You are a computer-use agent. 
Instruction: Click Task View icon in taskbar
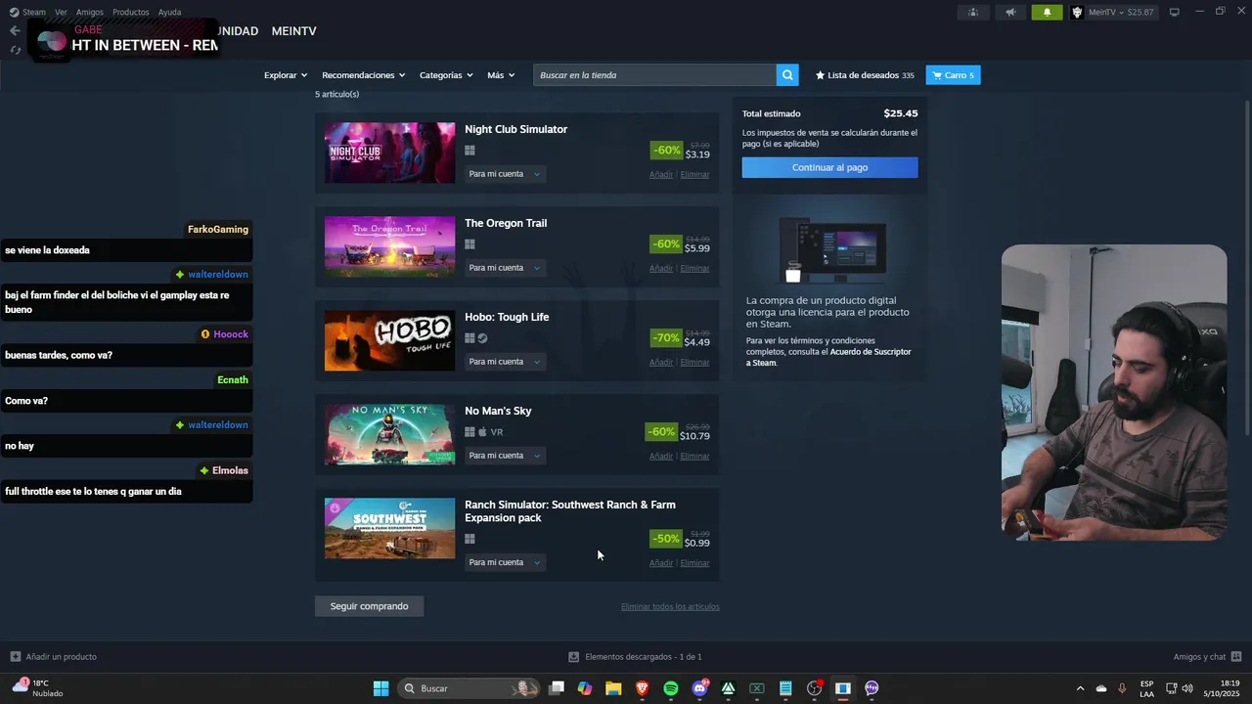tap(557, 688)
